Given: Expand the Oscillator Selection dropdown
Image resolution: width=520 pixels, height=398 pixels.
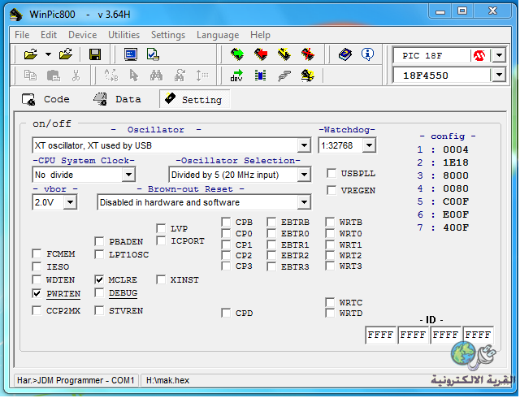Looking at the screenshot, I should click(304, 175).
